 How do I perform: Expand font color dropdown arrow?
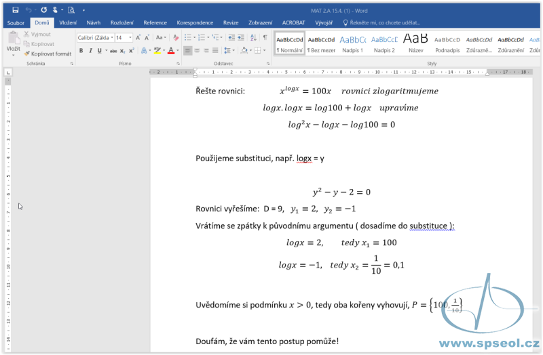178,50
